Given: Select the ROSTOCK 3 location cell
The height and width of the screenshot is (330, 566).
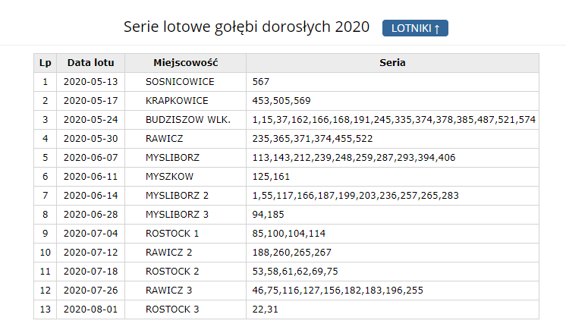Looking at the screenshot, I should 172,310.
